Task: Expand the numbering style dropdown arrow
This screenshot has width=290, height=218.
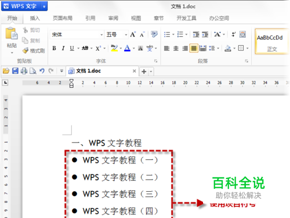Action: 186,35
